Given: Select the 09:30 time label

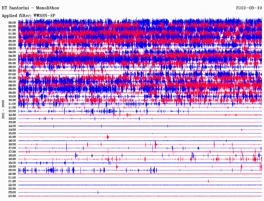Looking at the screenshot, I should pos(12,93).
